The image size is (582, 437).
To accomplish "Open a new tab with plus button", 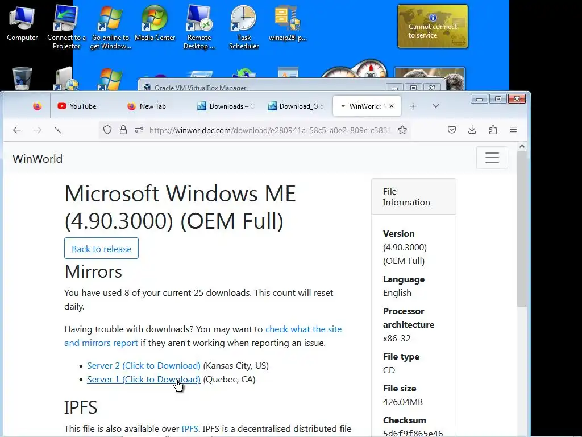I will click(413, 106).
